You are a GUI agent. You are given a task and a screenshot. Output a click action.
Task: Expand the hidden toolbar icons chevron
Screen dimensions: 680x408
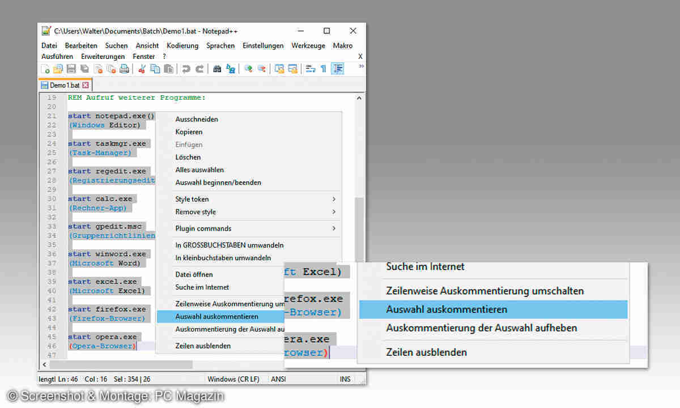click(x=361, y=67)
